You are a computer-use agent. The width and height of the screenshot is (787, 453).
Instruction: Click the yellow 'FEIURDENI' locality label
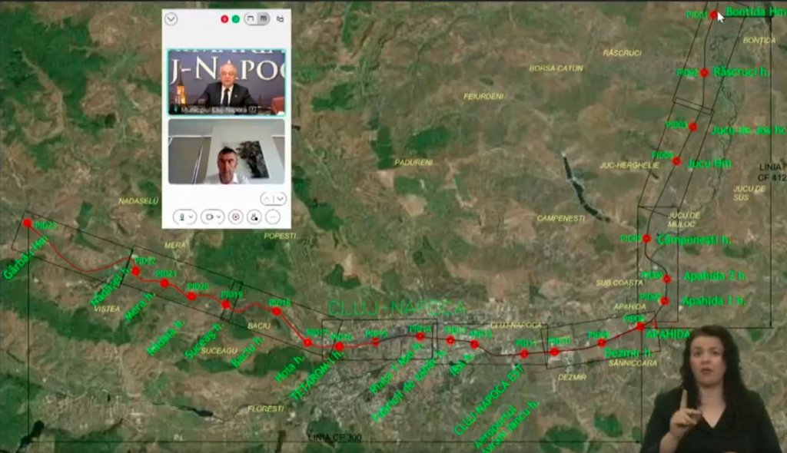(x=483, y=96)
